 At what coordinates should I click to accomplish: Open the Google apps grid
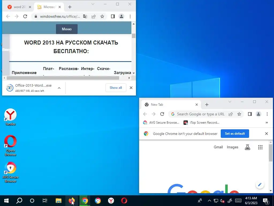[260, 147]
